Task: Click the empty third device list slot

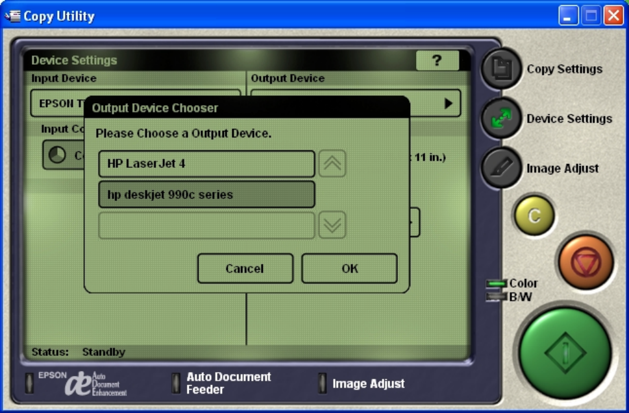Action: click(206, 225)
